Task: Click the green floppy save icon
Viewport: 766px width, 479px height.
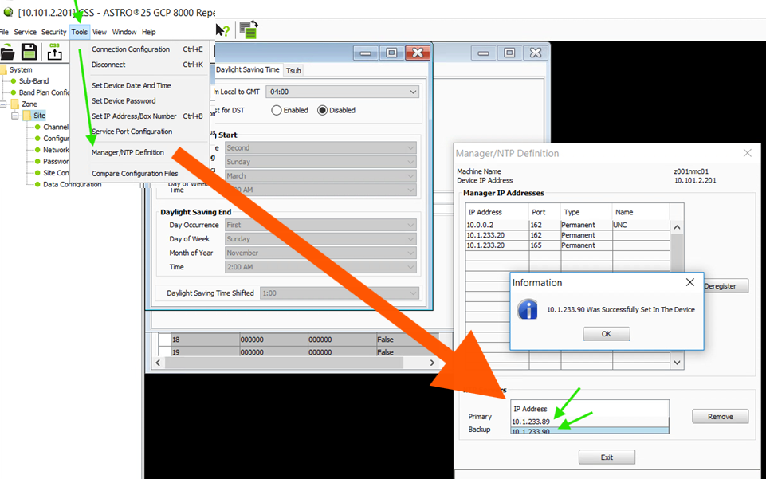Action: 29,52
